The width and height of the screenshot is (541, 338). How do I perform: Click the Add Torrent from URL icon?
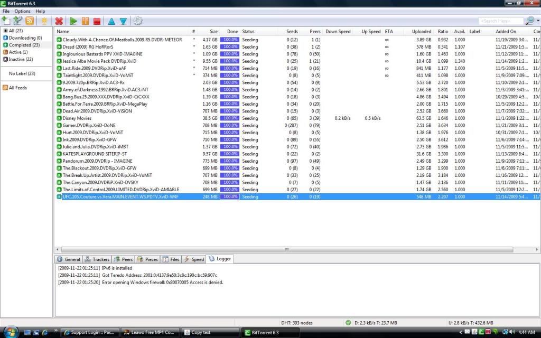(x=17, y=21)
